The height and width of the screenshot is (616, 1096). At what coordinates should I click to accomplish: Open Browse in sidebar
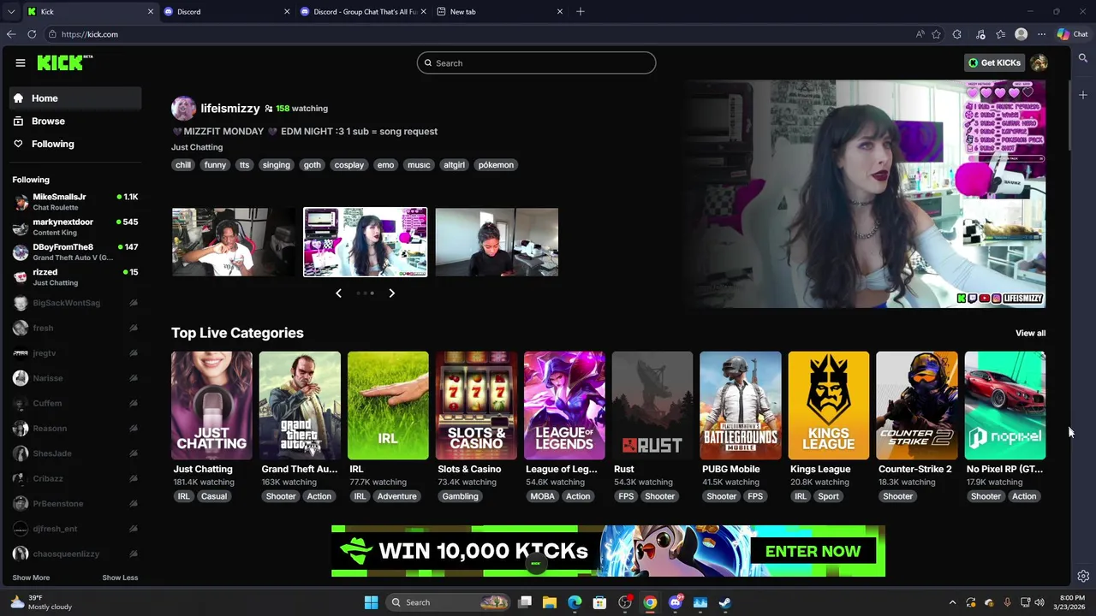pyautogui.click(x=76, y=121)
